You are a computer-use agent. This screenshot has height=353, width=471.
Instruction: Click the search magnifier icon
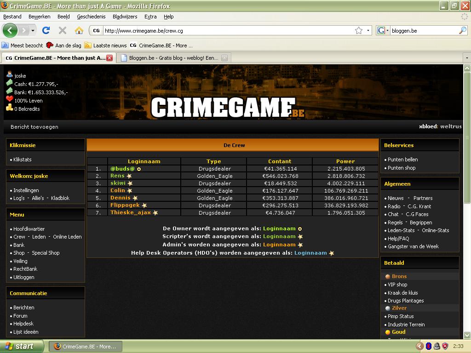(463, 30)
